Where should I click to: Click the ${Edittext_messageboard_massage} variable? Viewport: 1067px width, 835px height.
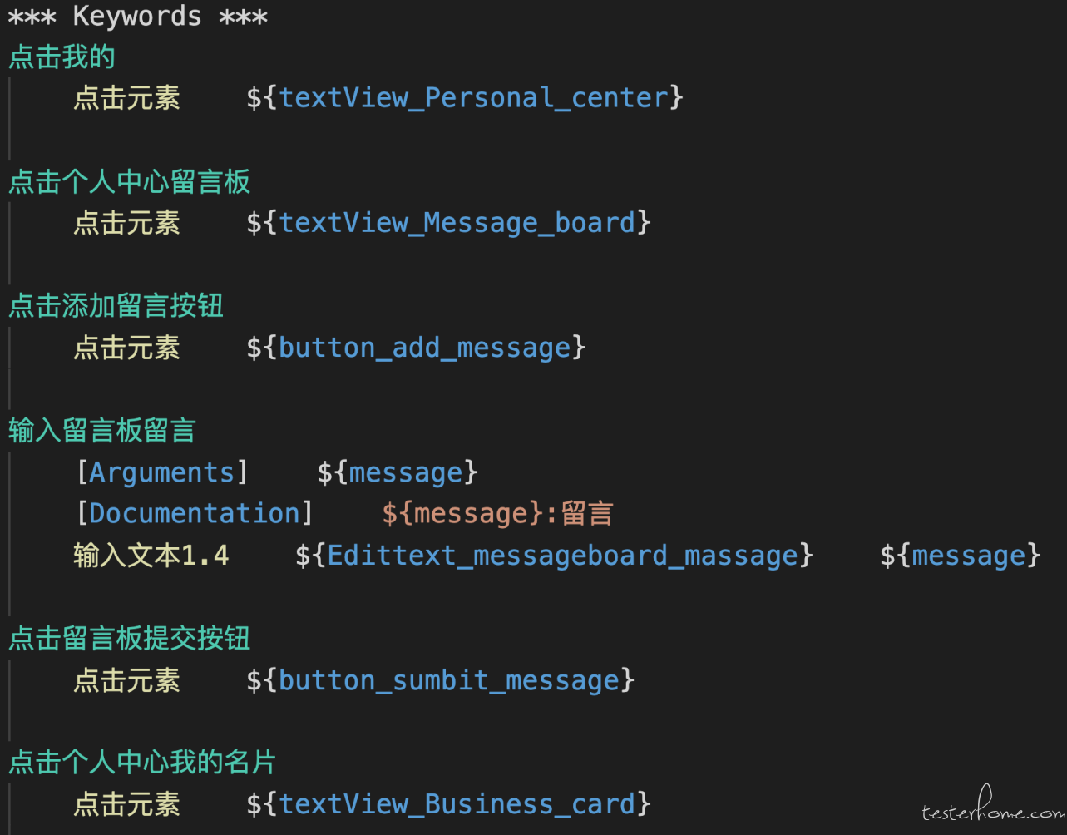(x=554, y=556)
